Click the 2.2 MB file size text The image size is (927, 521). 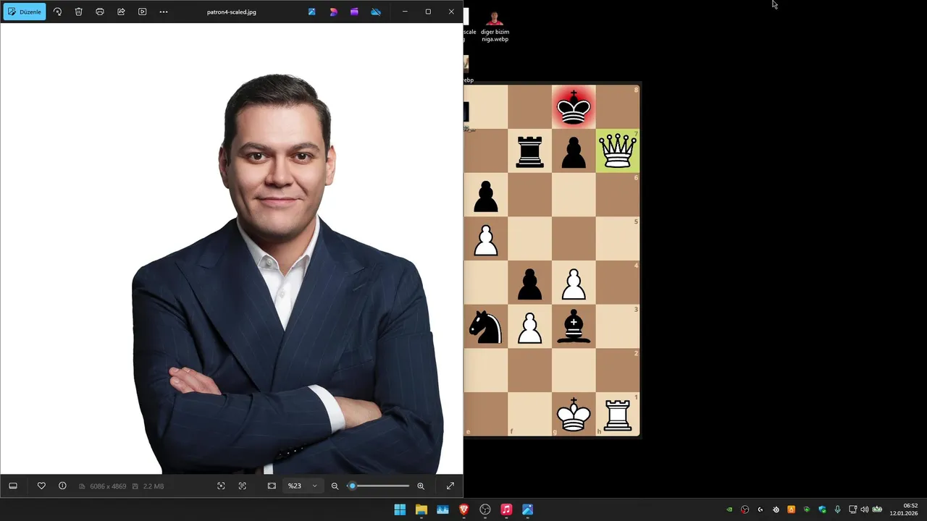[x=154, y=486]
